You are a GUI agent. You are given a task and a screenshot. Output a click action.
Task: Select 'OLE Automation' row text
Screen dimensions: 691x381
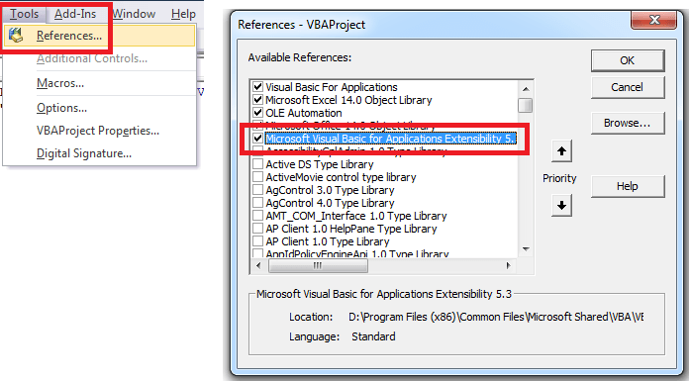tap(304, 113)
